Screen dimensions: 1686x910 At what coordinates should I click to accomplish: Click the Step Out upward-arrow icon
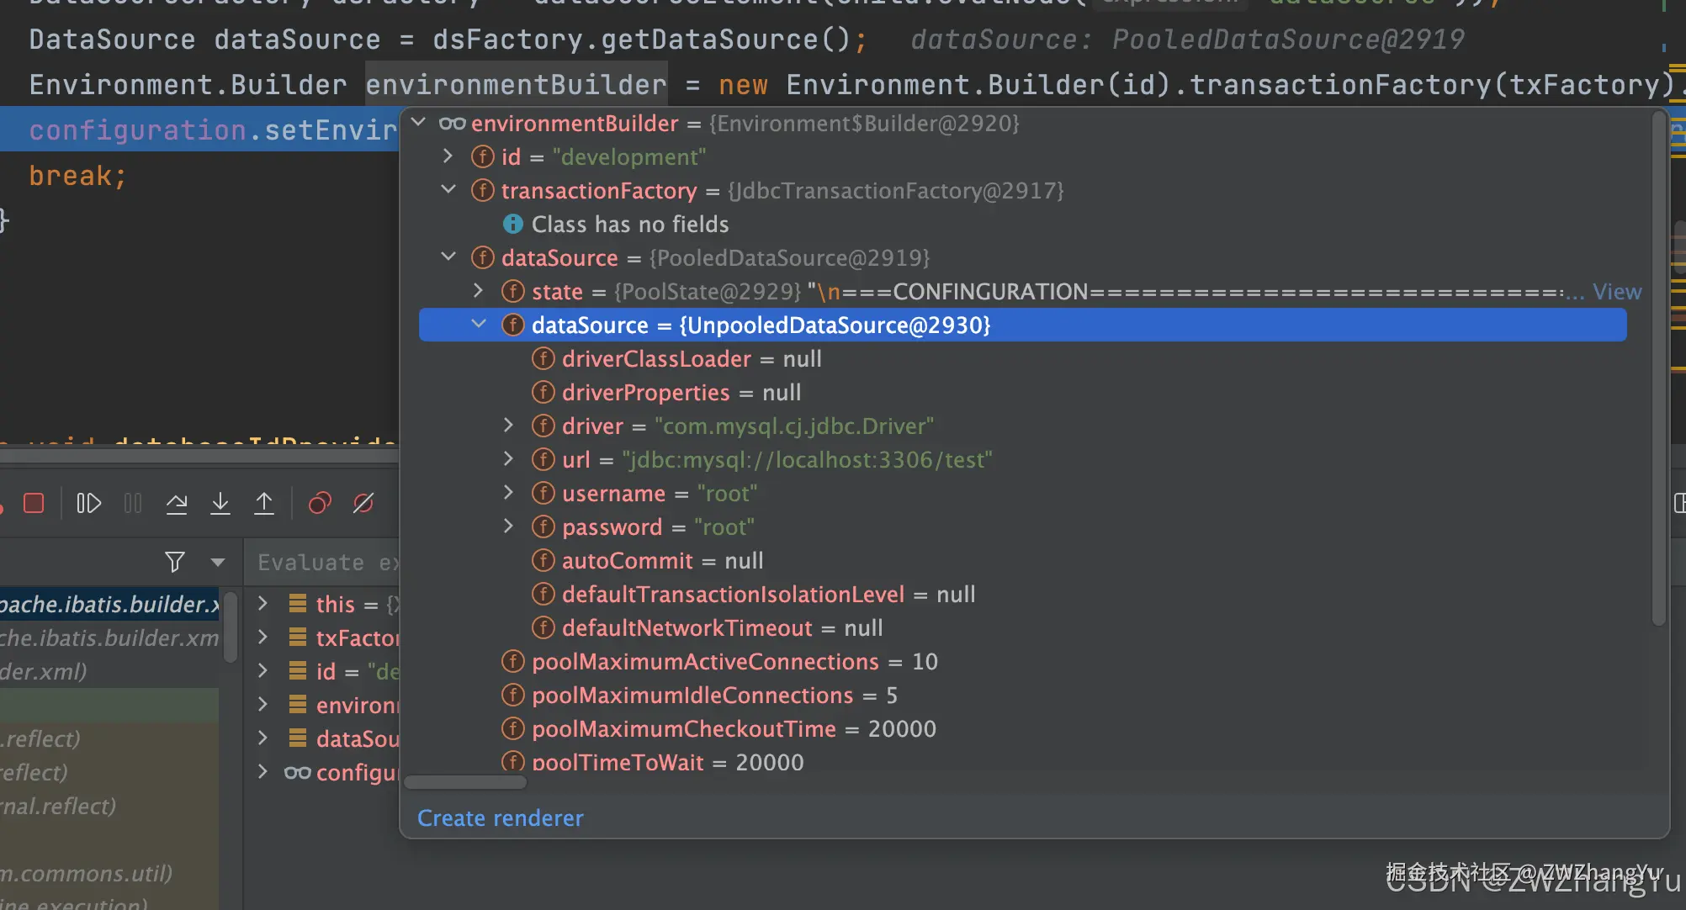coord(264,503)
